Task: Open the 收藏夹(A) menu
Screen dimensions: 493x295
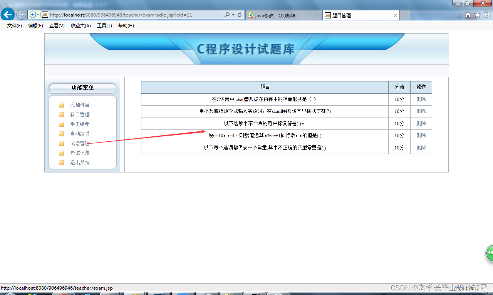Action: point(80,25)
